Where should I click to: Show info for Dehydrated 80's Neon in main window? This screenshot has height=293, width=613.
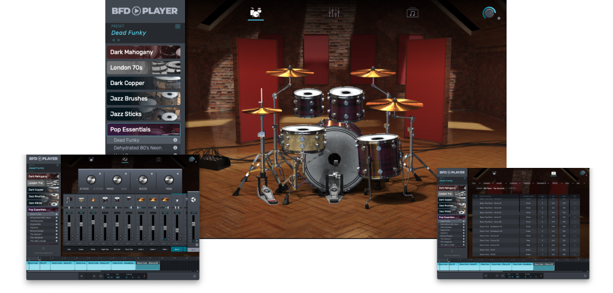click(x=175, y=148)
